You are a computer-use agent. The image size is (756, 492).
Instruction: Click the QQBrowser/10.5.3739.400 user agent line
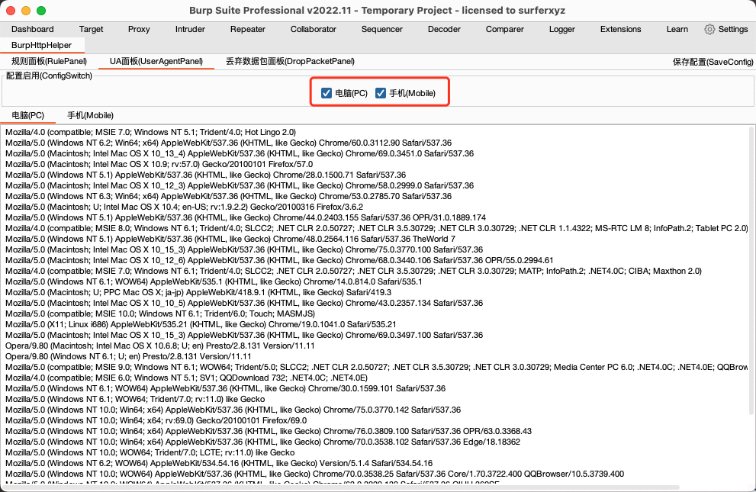pos(315,474)
